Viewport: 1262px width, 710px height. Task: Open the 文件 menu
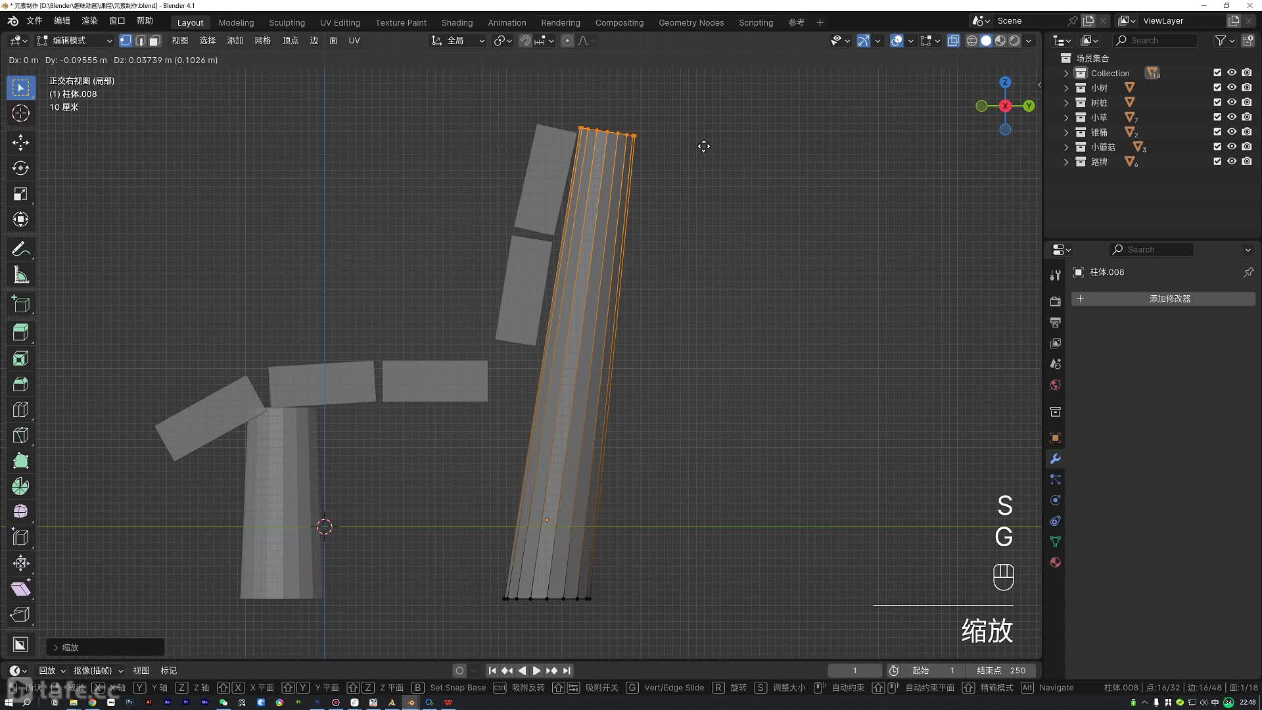(x=34, y=21)
